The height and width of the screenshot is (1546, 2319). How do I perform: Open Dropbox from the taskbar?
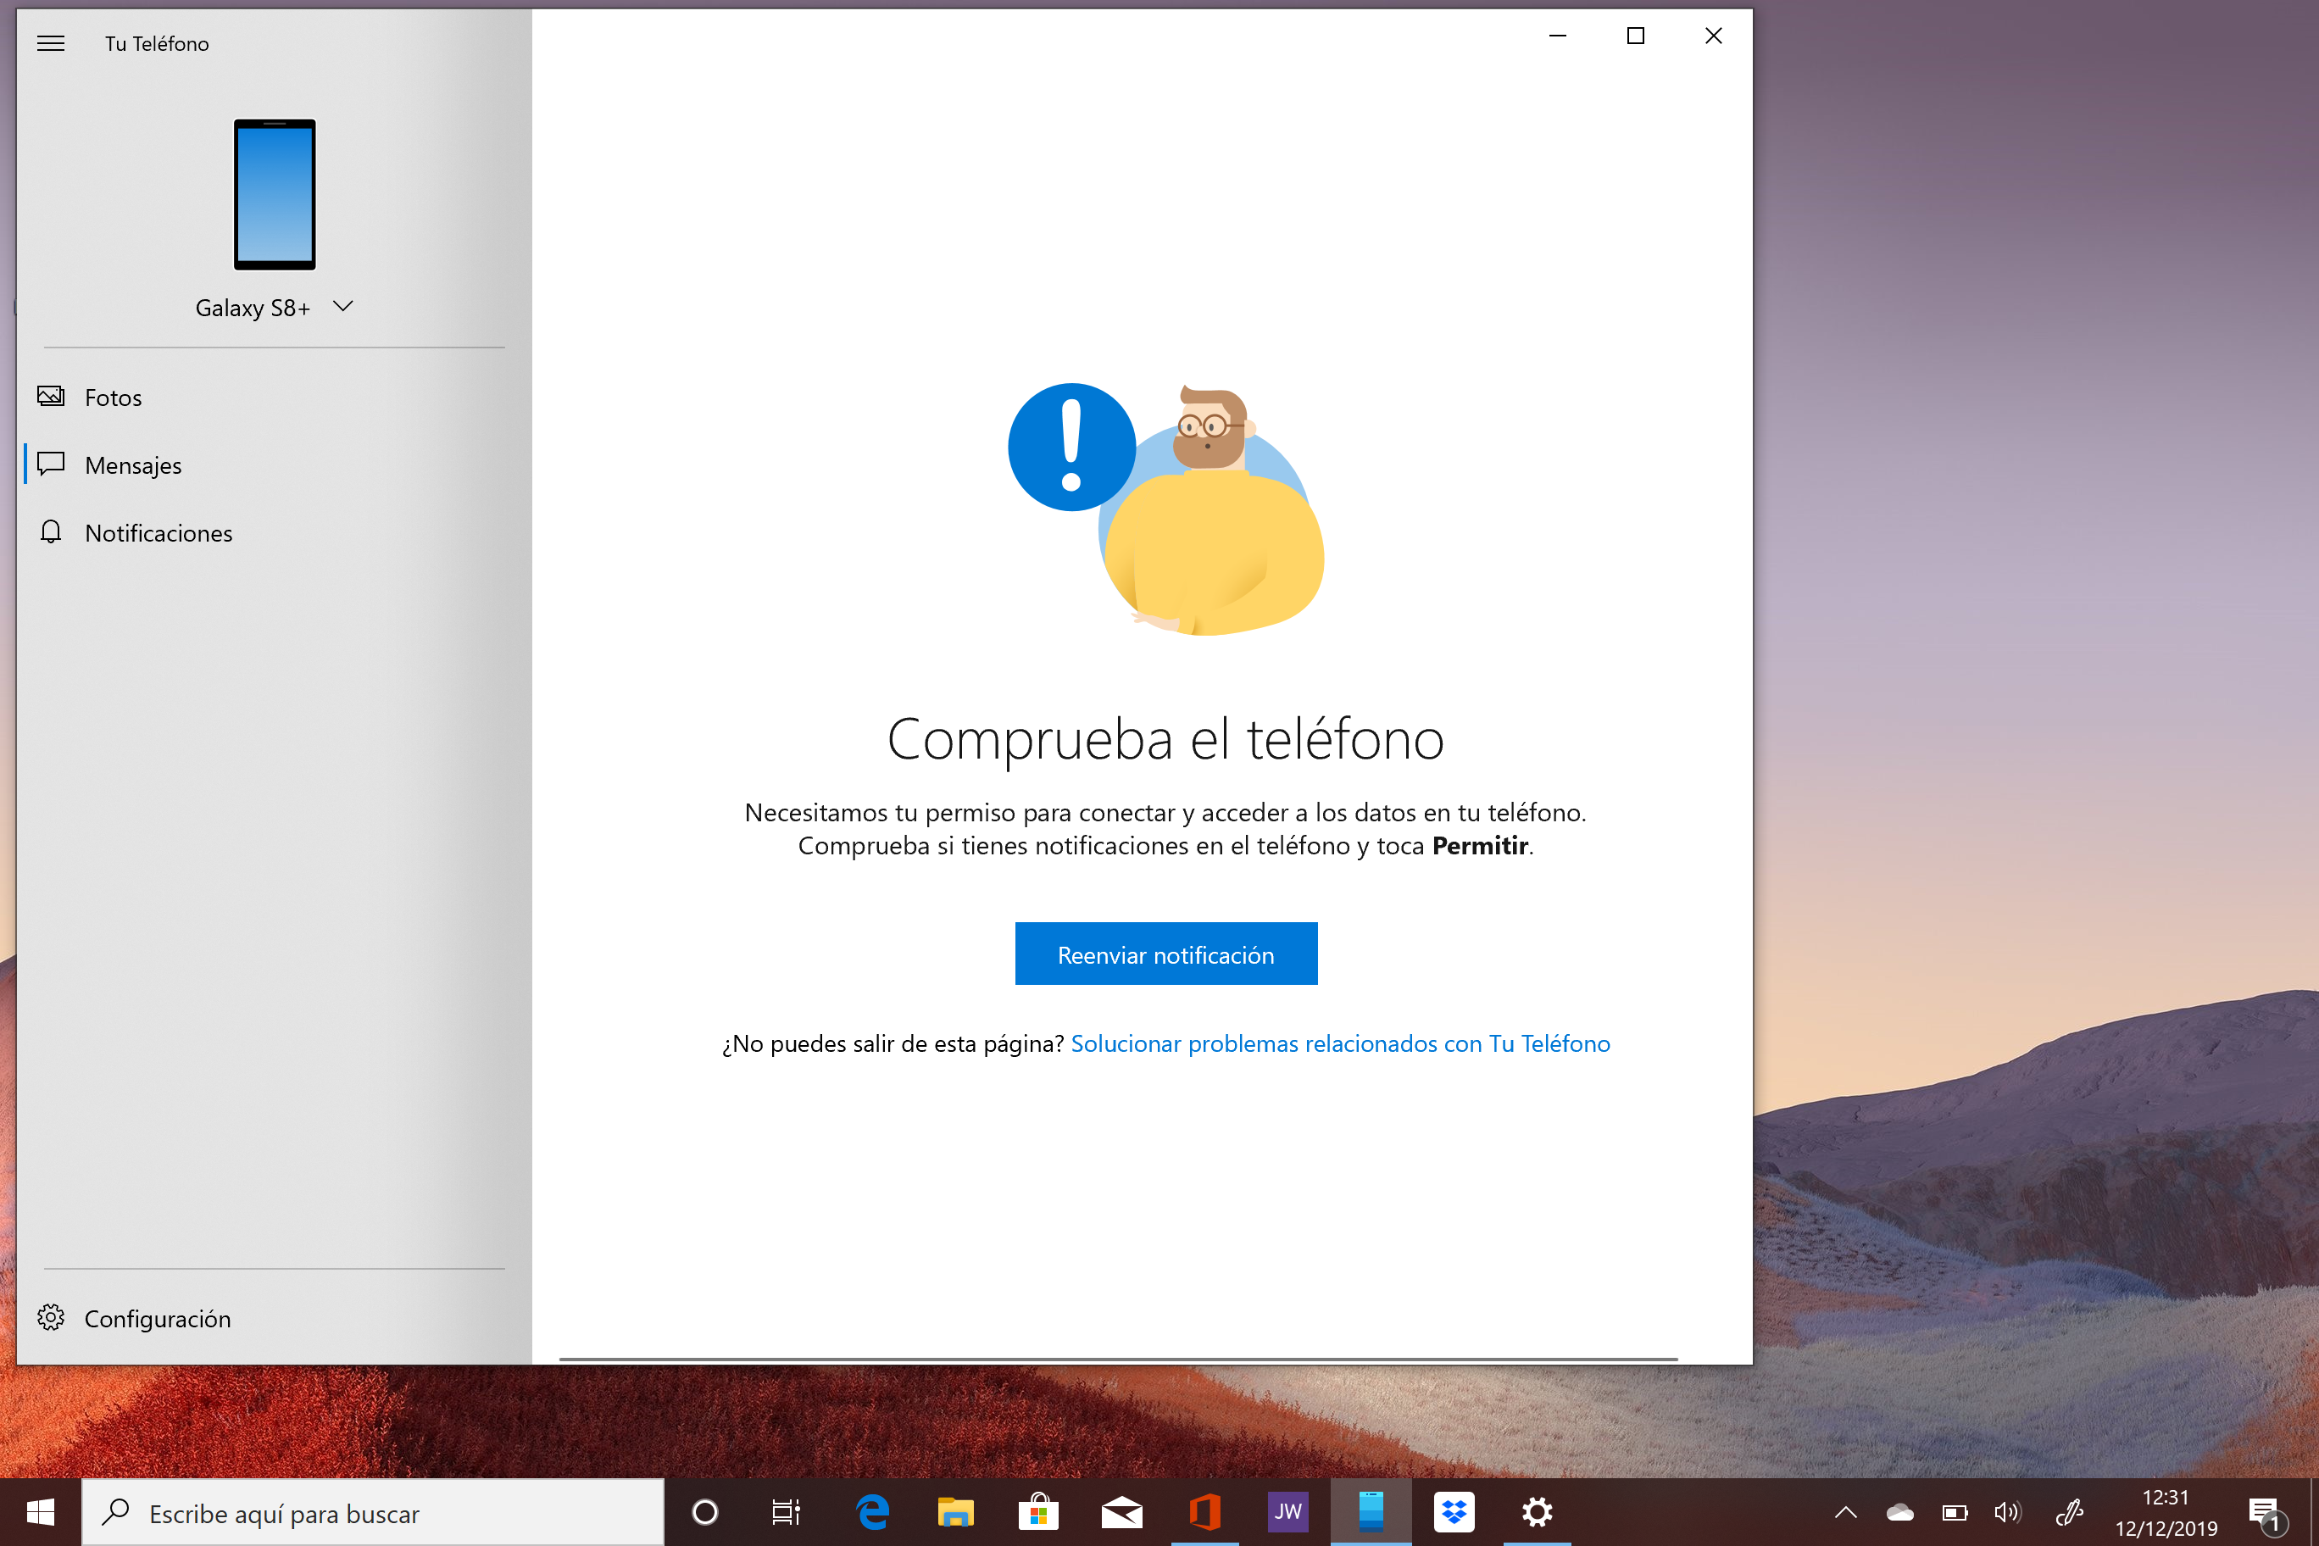click(x=1454, y=1511)
